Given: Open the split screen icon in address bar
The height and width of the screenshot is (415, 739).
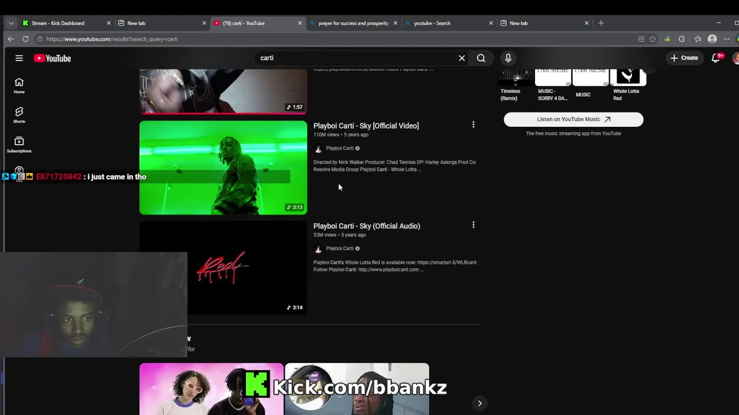Looking at the screenshot, I should (x=641, y=39).
